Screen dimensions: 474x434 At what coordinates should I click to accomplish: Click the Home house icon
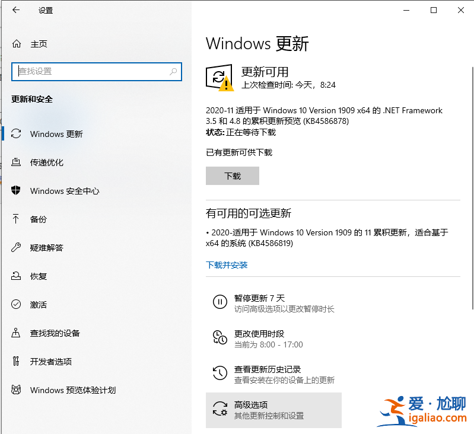[17, 44]
